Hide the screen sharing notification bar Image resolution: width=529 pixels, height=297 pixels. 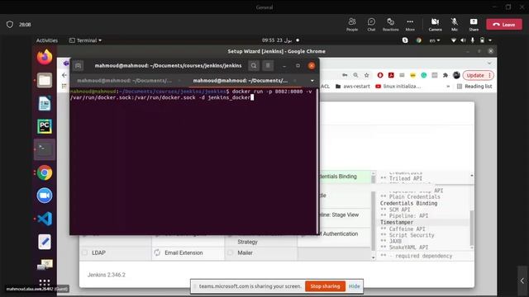click(x=355, y=286)
